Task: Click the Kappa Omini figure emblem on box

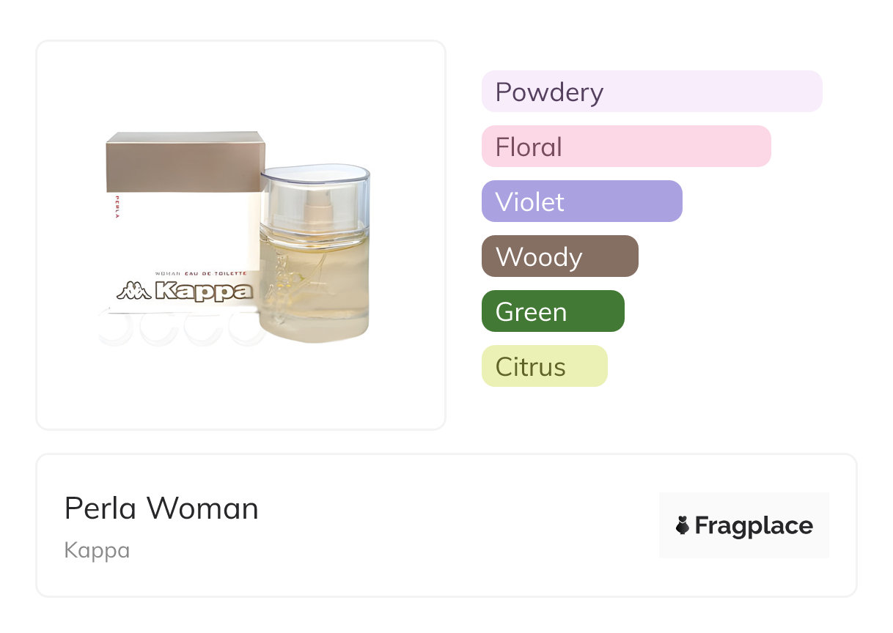Action: click(133, 291)
